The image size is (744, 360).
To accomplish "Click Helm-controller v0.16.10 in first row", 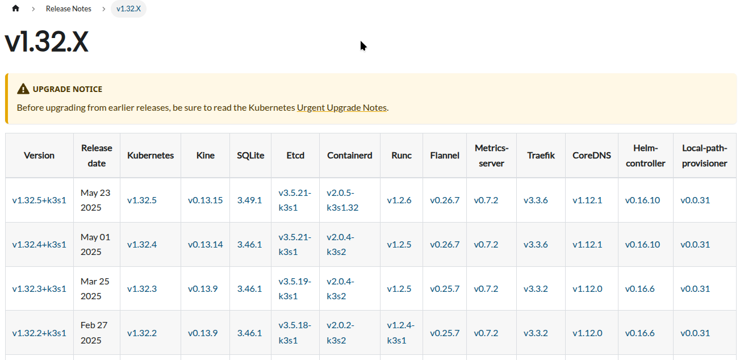I will 642,200.
